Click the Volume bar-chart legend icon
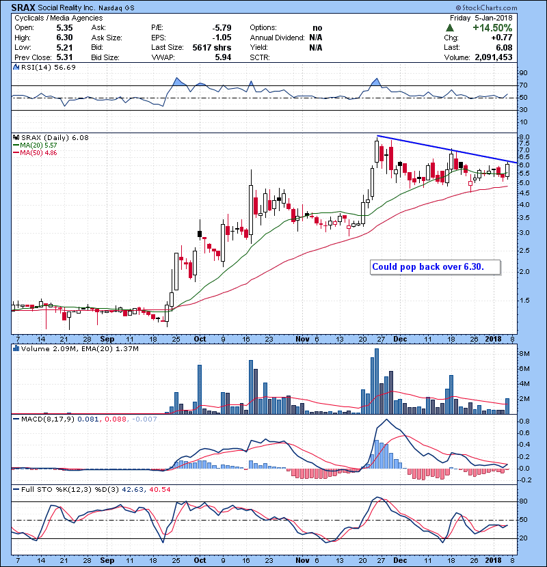The height and width of the screenshot is (567, 547). (x=16, y=348)
